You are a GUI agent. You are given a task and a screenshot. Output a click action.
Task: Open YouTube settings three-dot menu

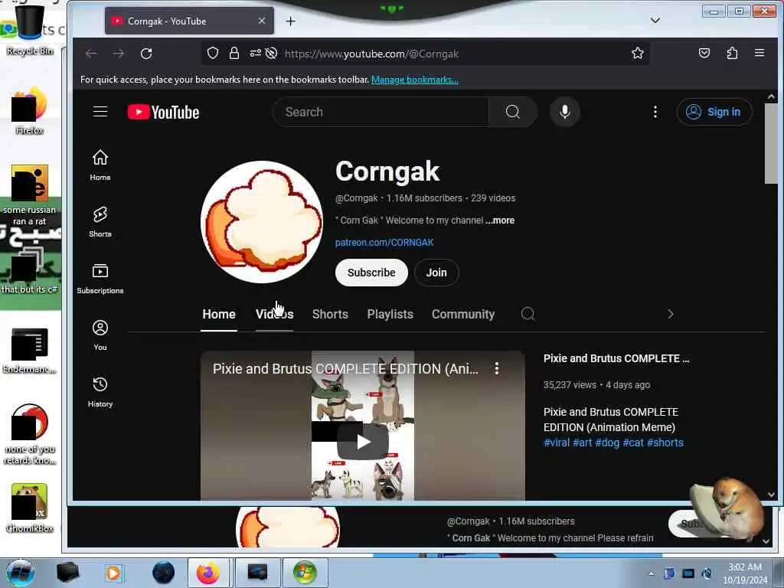(x=655, y=112)
